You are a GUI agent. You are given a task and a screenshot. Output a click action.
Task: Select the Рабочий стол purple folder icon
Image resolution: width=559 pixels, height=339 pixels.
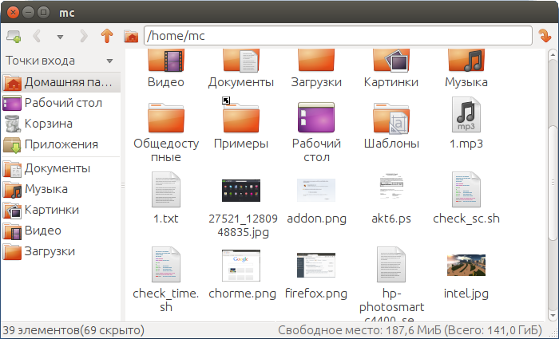[316, 117]
